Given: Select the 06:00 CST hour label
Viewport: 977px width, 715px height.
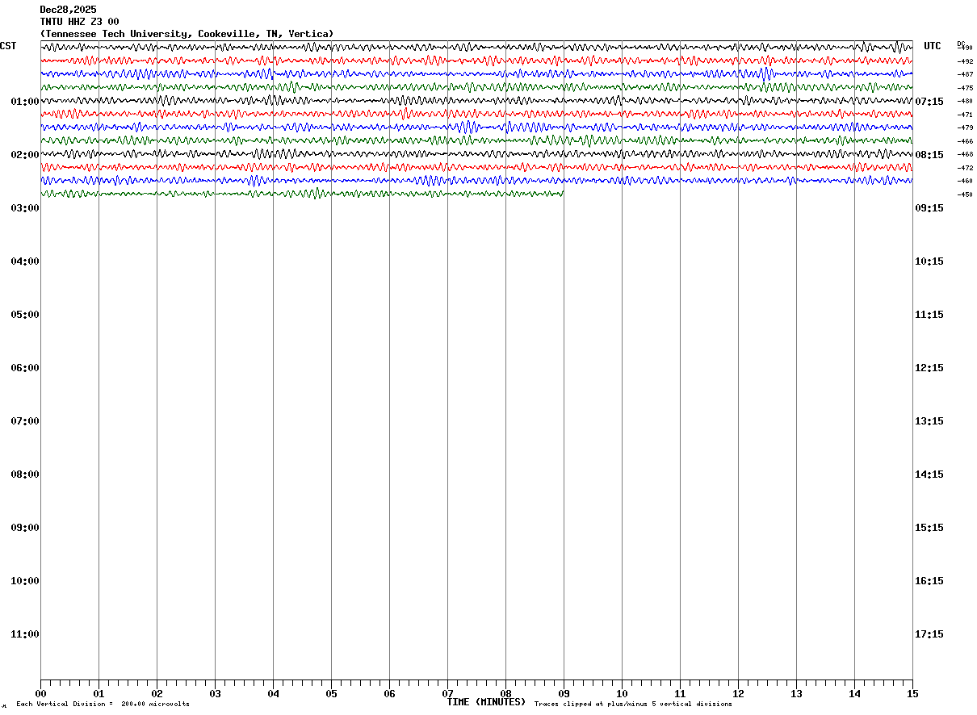Looking at the screenshot, I should pos(25,368).
